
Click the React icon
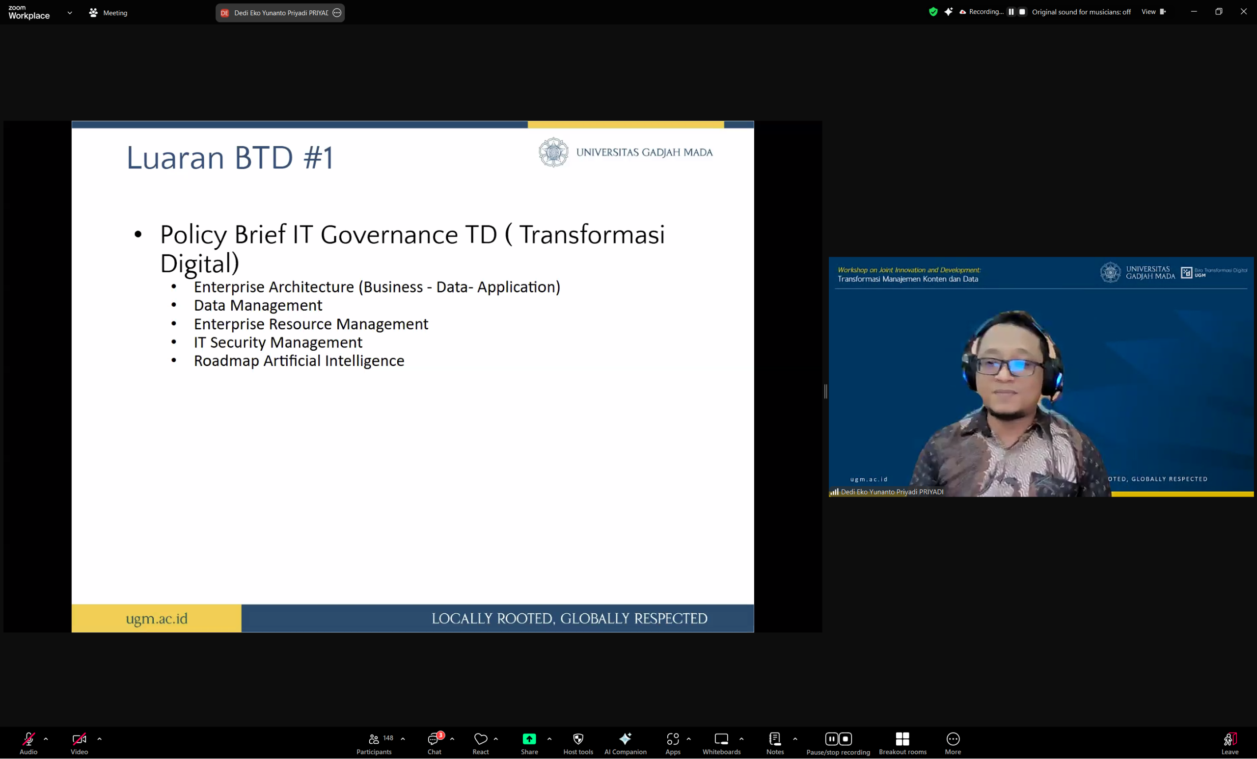tap(481, 743)
